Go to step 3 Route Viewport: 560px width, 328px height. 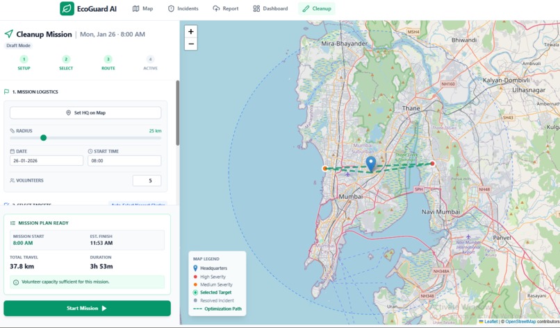click(x=108, y=62)
